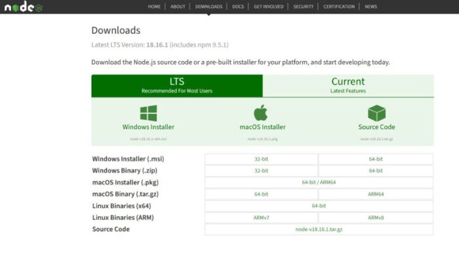Click the Linux Binaries (x64) row label
The image size is (459, 262).
pos(121,206)
